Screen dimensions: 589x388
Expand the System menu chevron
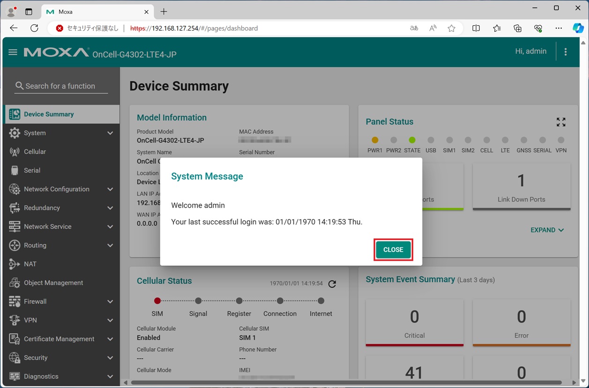point(110,133)
